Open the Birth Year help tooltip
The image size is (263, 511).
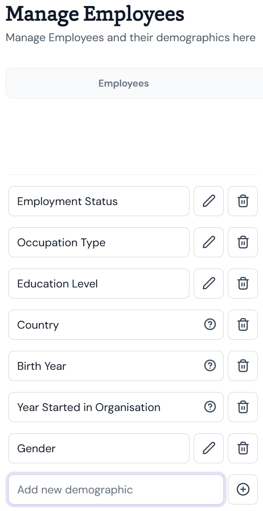coord(210,365)
